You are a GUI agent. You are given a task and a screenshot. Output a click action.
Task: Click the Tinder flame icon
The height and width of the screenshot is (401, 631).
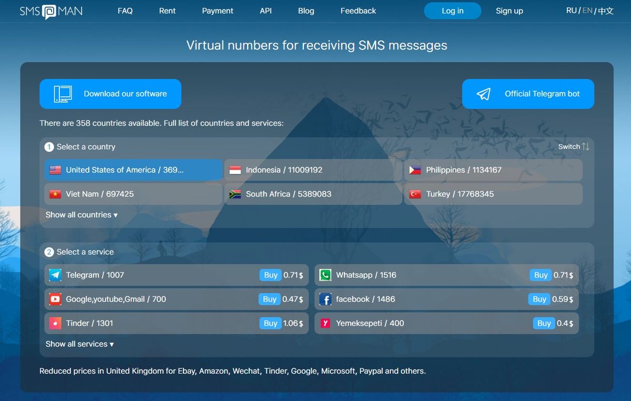point(55,323)
